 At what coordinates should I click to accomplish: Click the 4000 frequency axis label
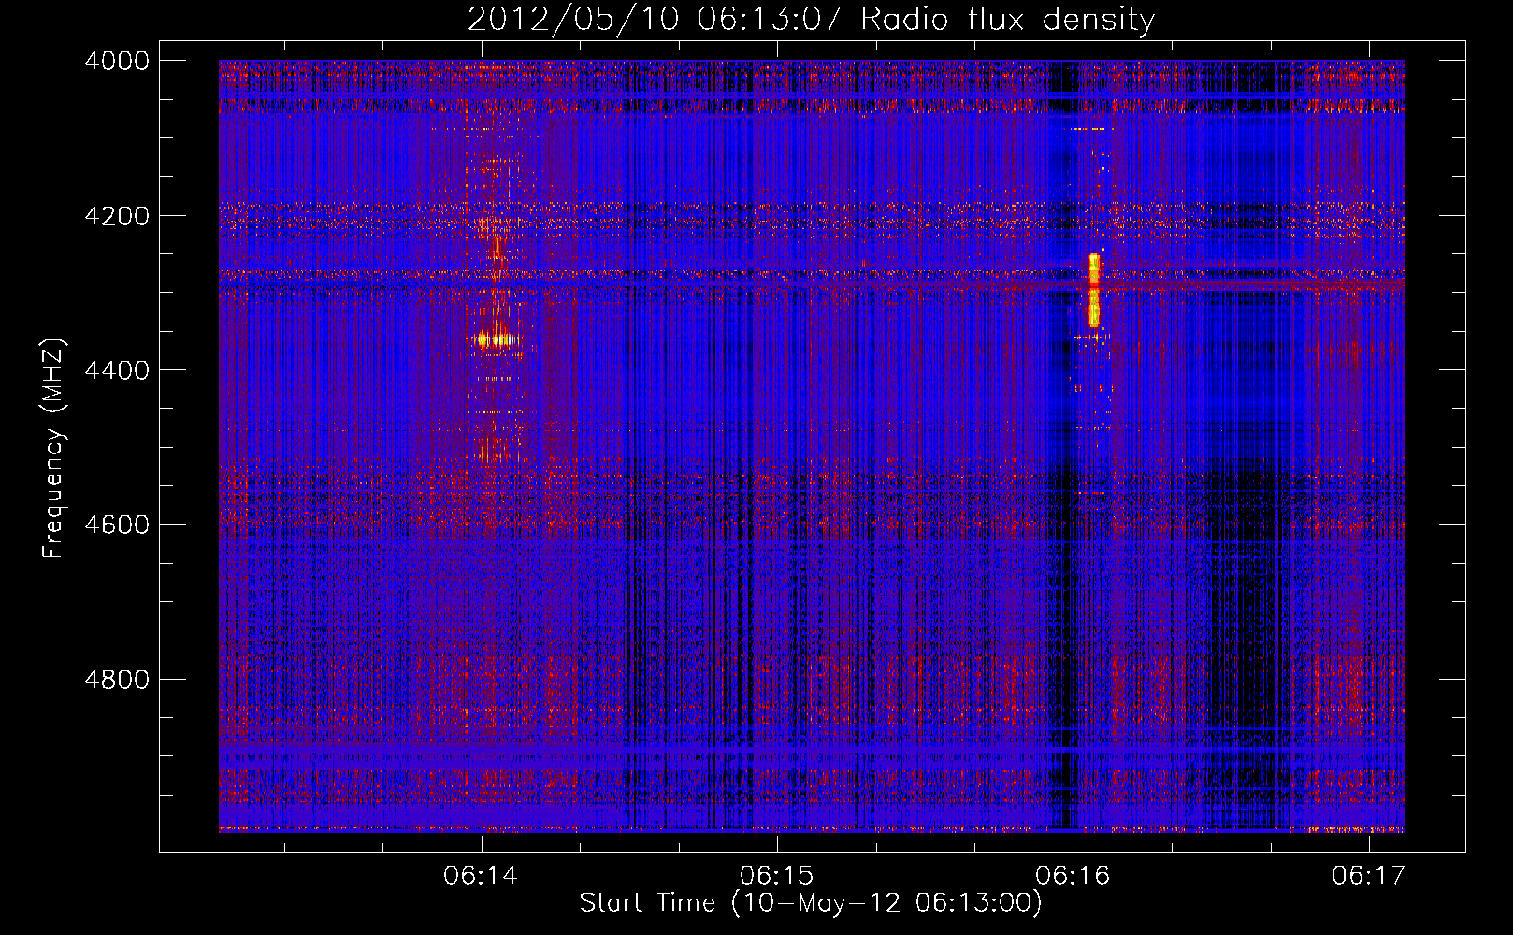tap(117, 61)
